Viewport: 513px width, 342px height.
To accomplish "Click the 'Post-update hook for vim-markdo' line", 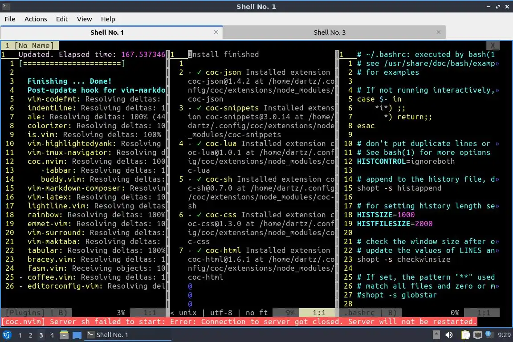I will pos(96,90).
